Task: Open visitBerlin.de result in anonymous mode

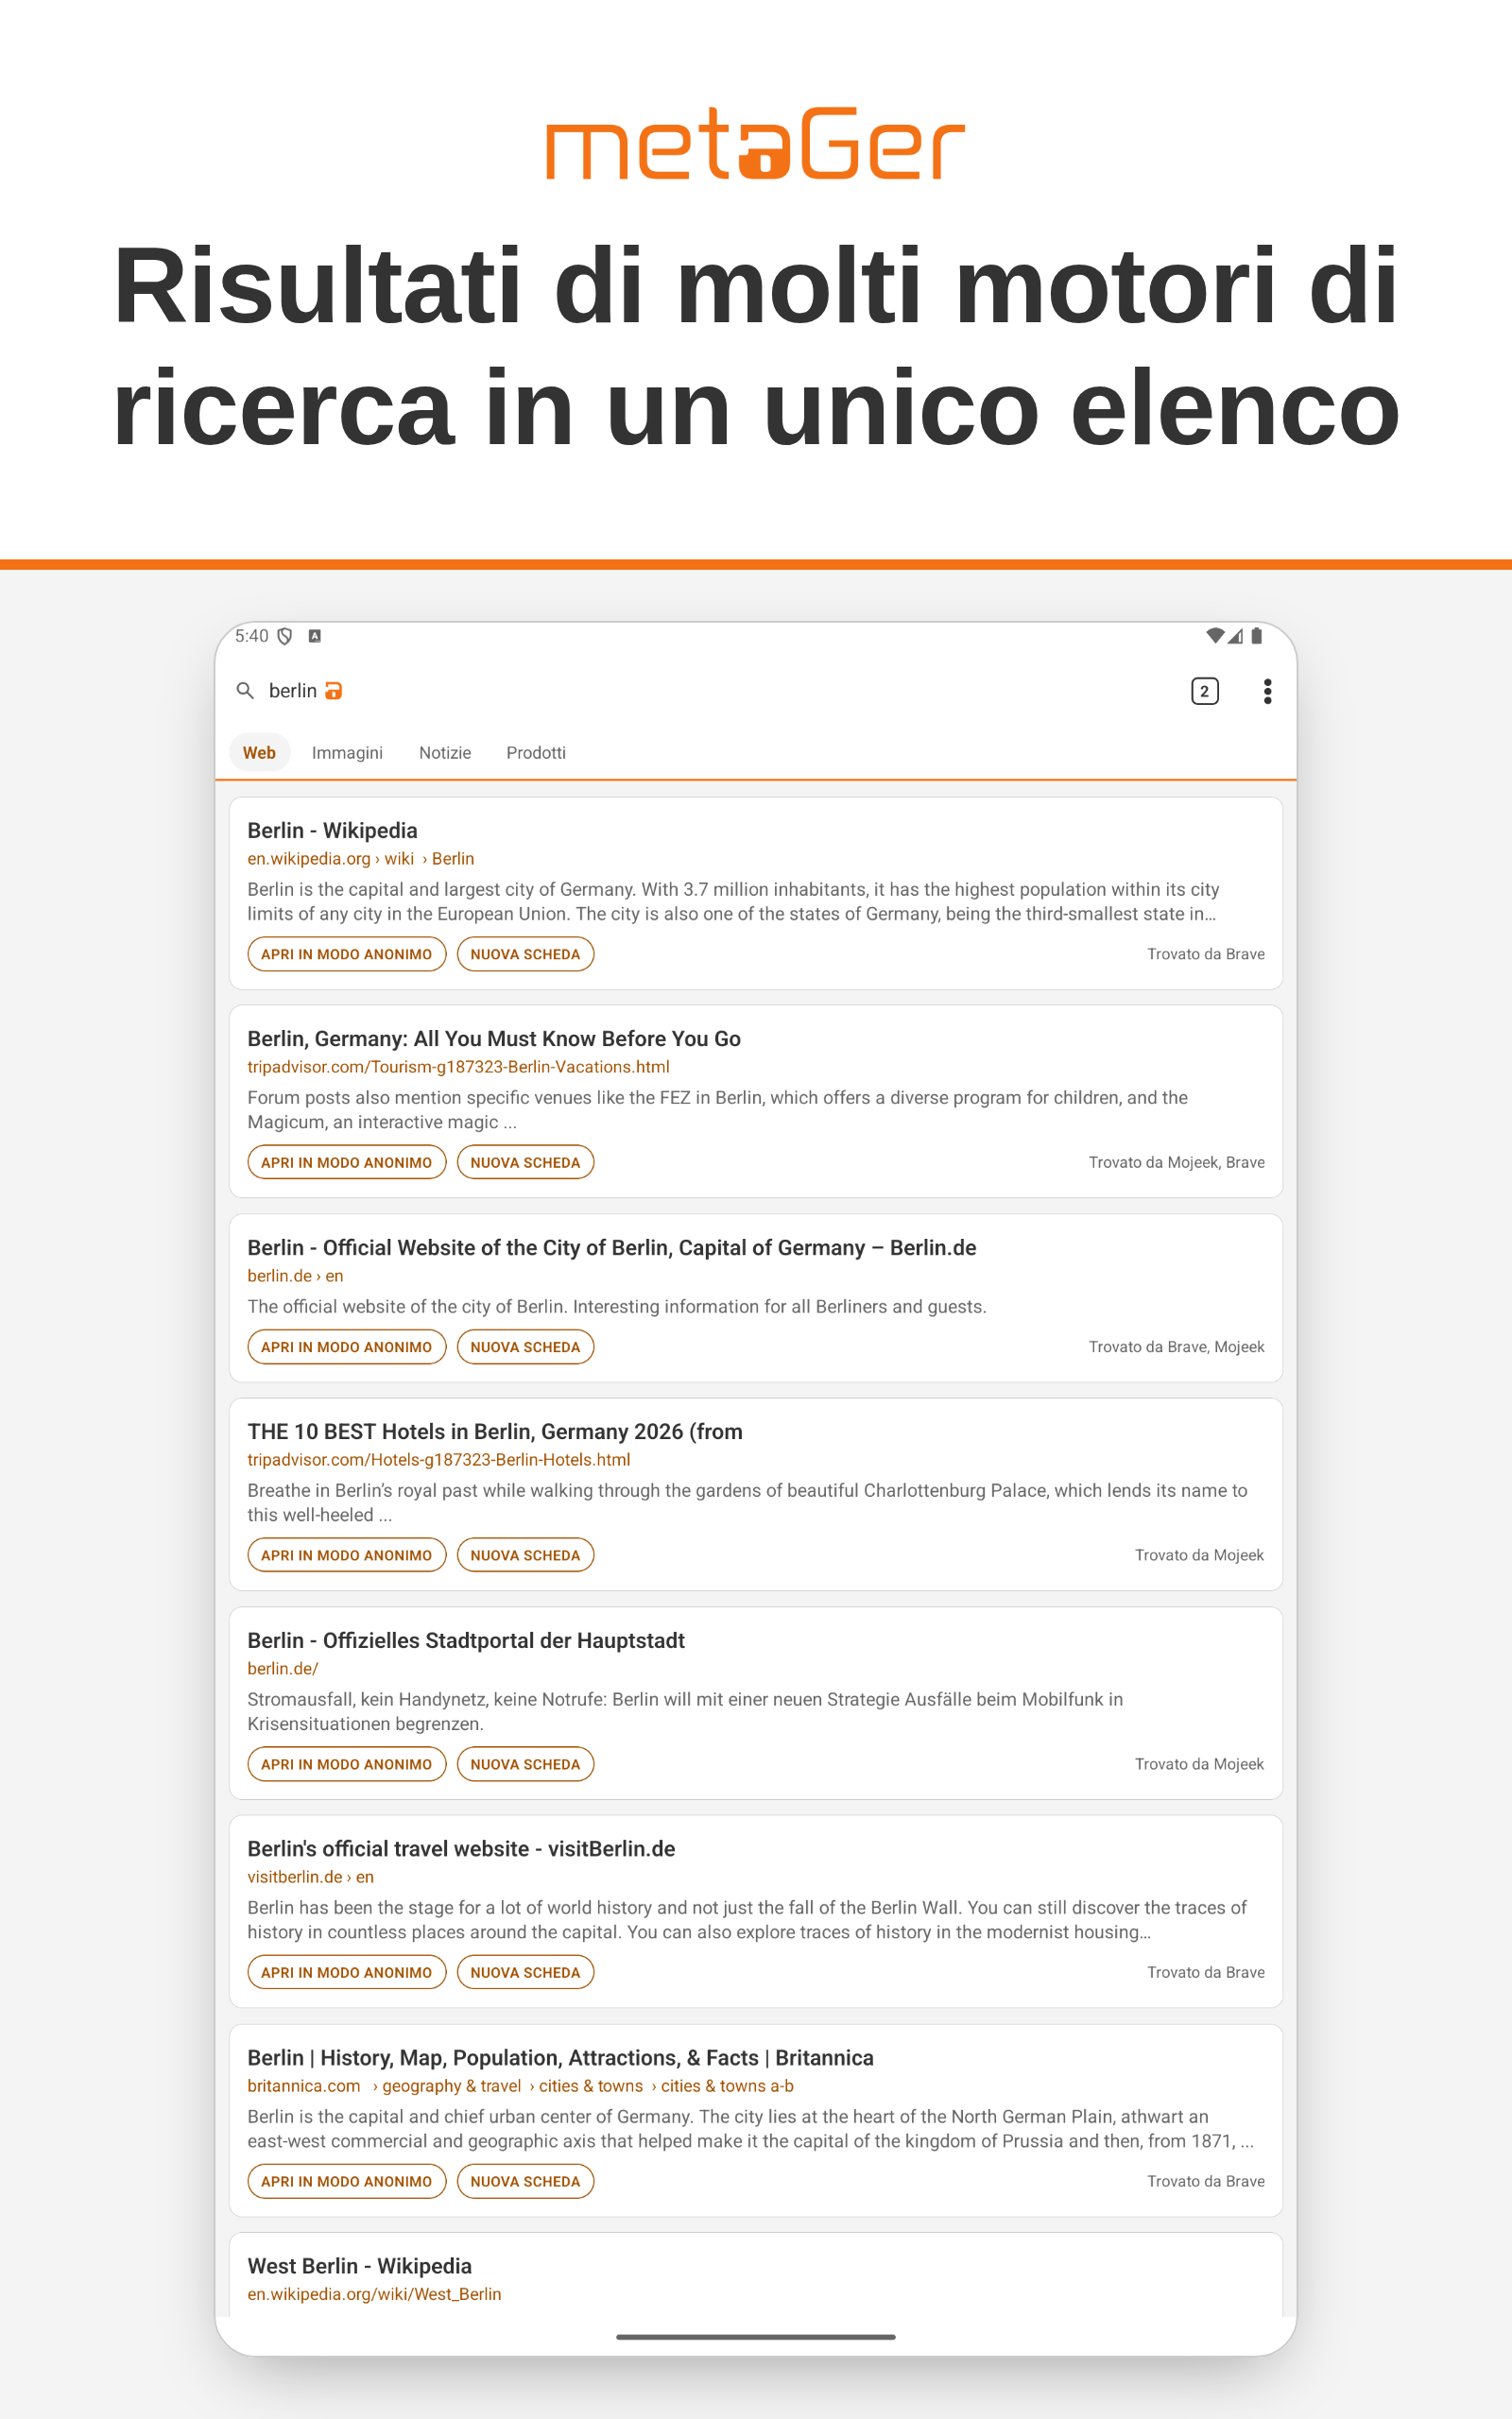Action: 347,1972
